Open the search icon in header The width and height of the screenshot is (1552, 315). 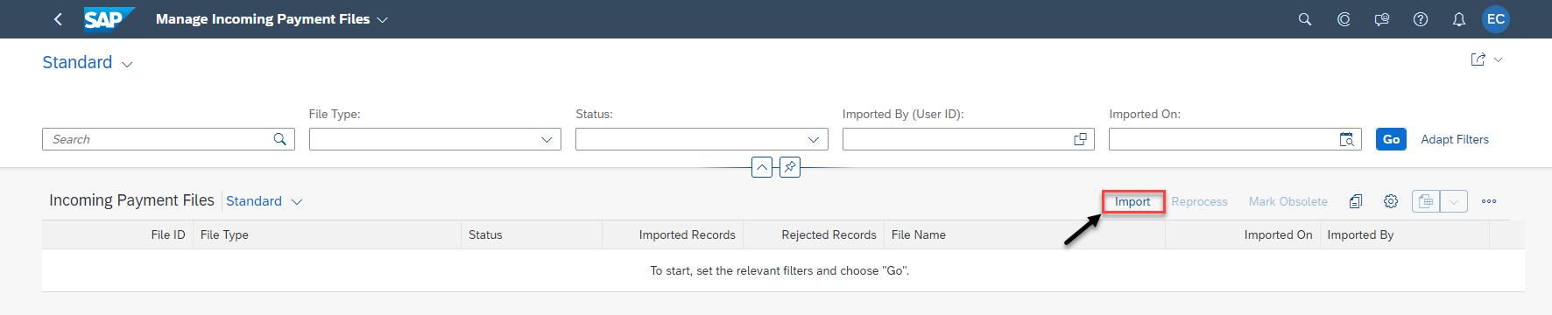[1305, 19]
